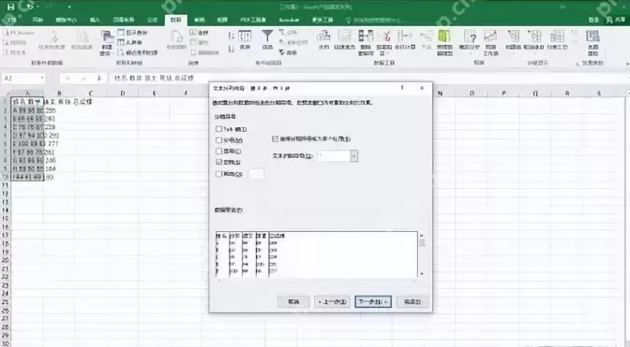Click Finish (完成) in the wizard dialog
The width and height of the screenshot is (630, 347).
coord(412,302)
